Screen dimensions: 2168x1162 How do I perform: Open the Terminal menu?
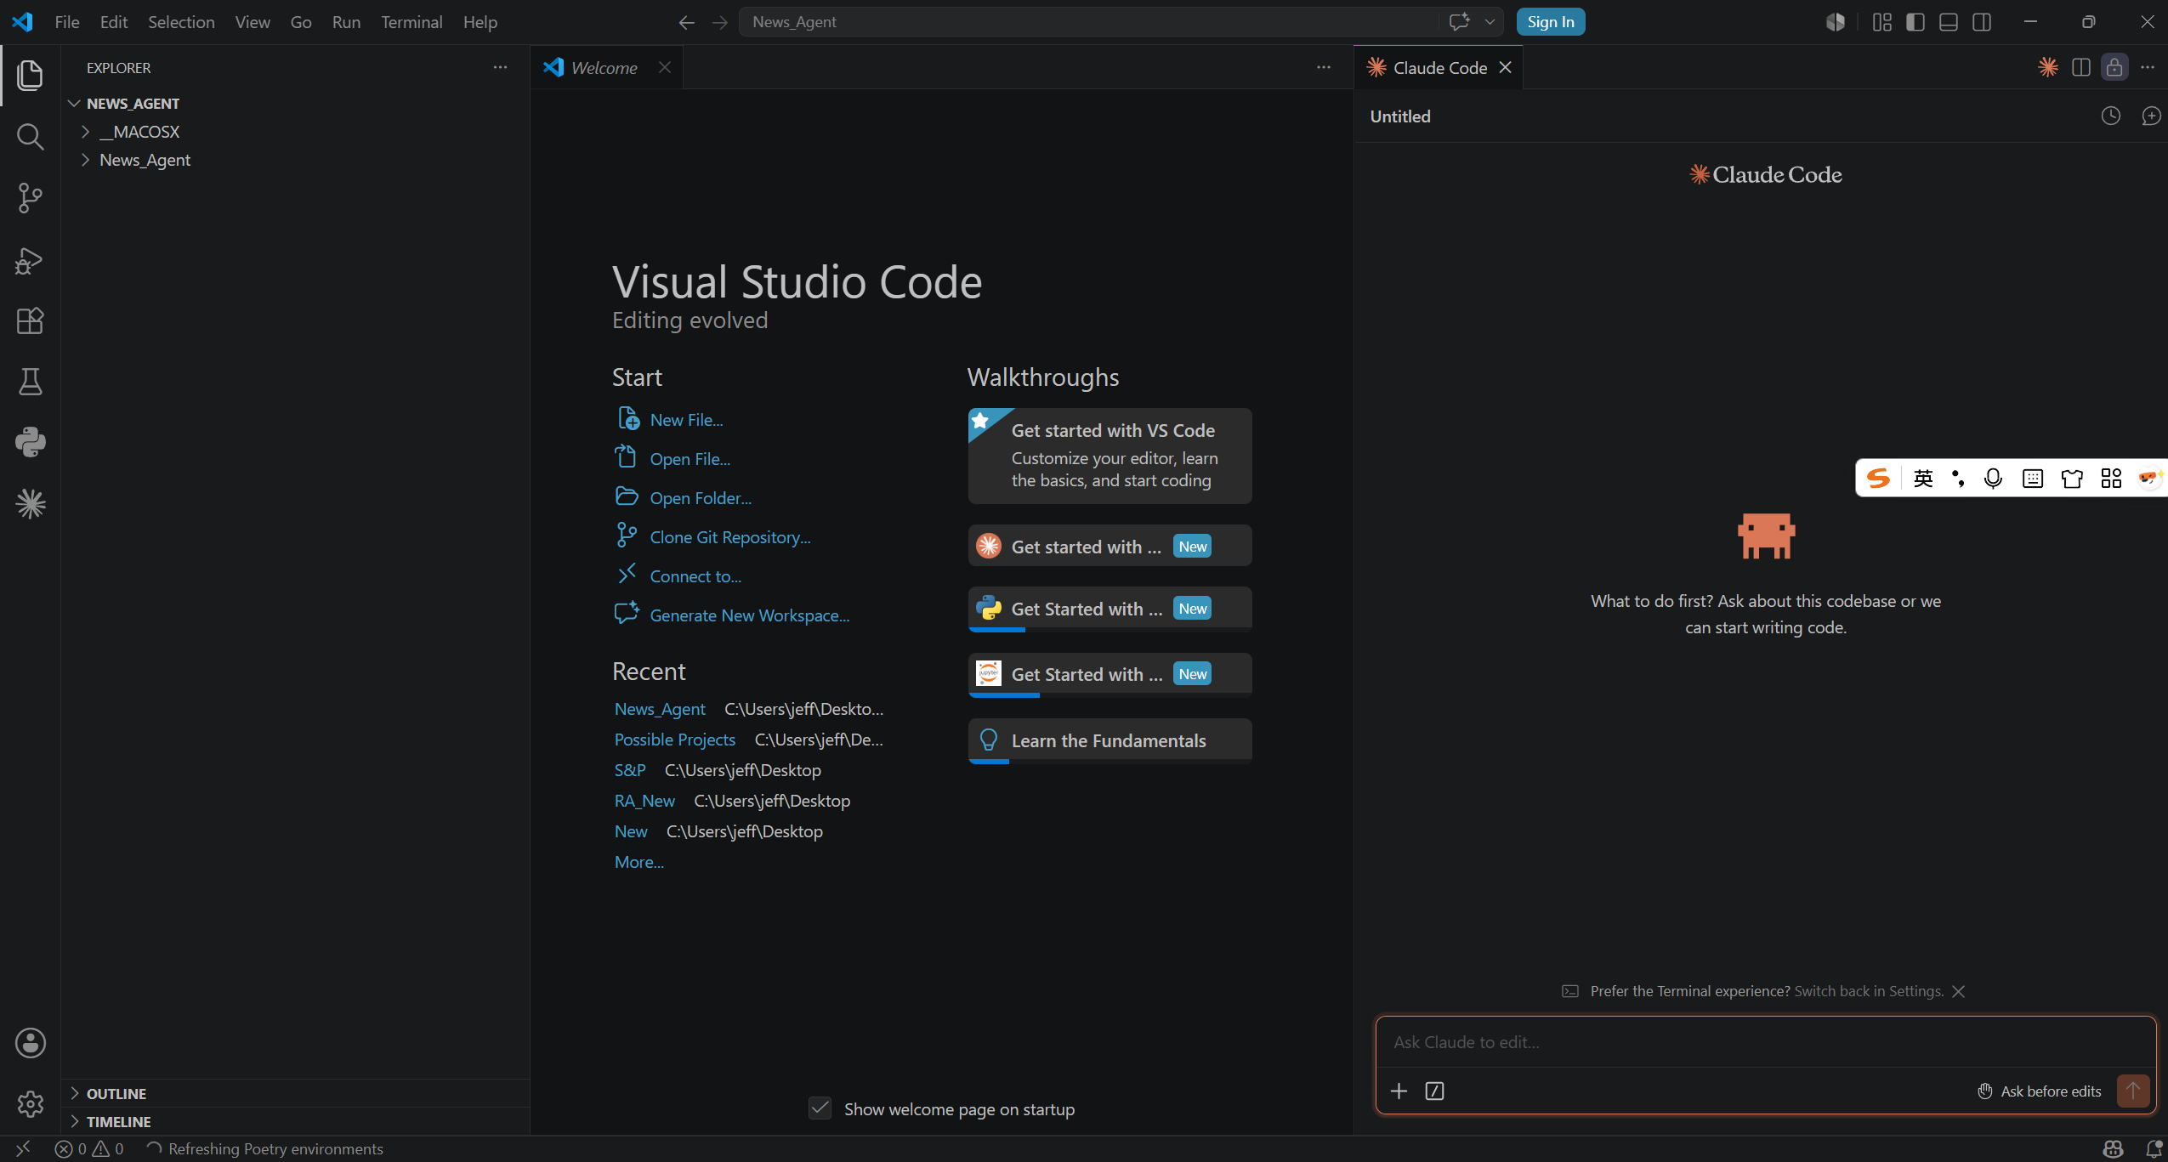click(x=411, y=22)
